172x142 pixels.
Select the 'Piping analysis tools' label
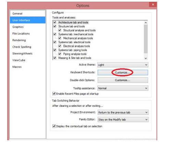tap(75, 54)
